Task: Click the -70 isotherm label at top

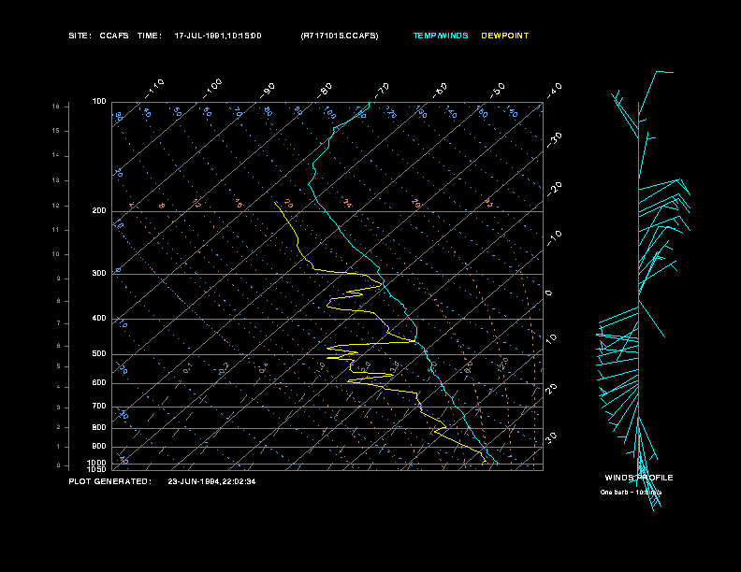Action: point(382,91)
